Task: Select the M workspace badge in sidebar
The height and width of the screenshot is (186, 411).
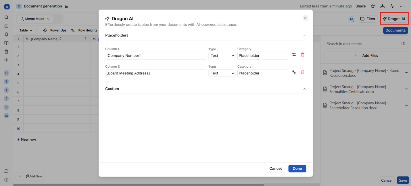Action: point(6,116)
